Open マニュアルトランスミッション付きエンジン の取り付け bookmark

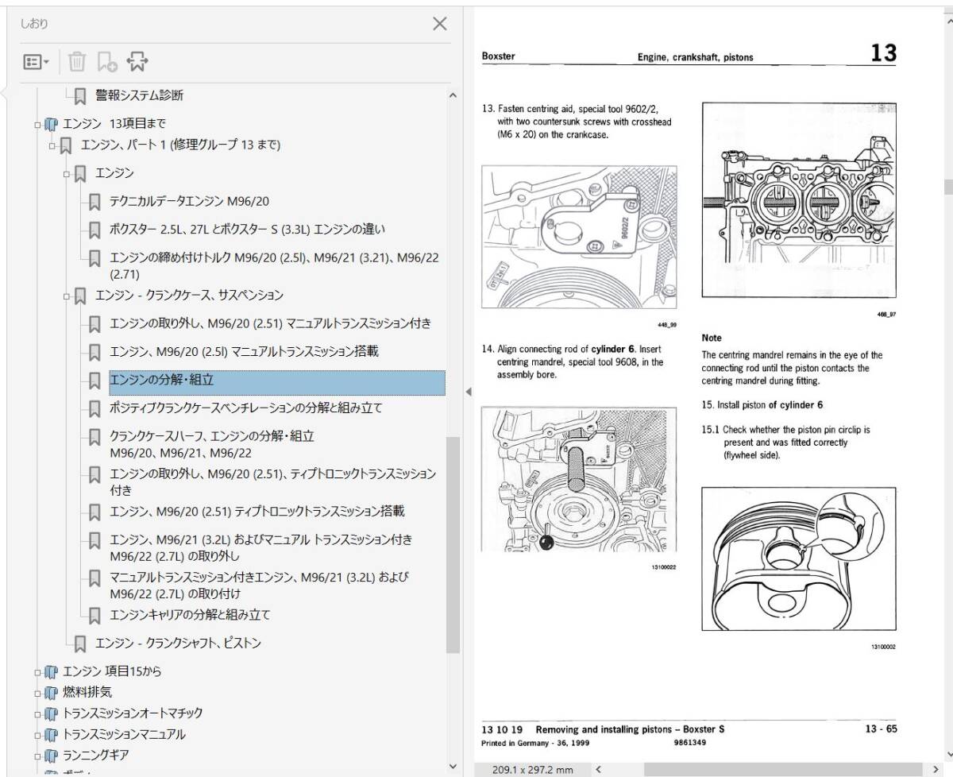[x=259, y=585]
